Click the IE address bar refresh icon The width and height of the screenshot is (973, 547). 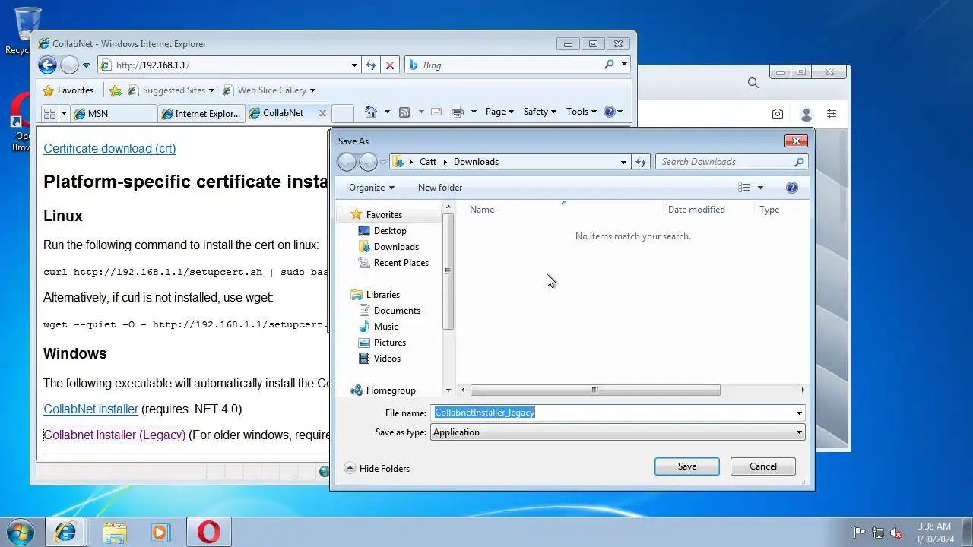[x=371, y=65]
